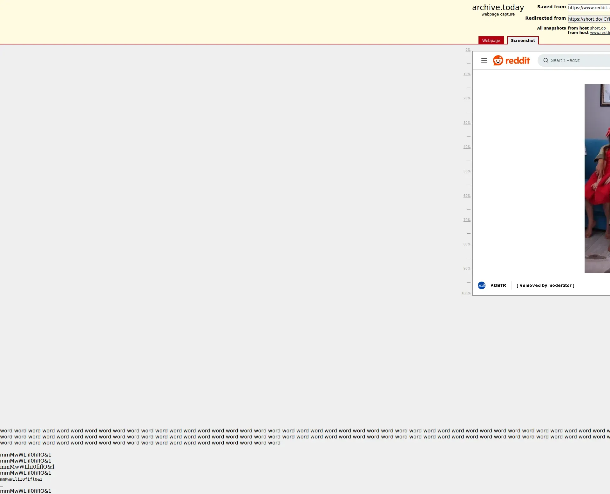Click the magnifier icon in Reddit search
The height and width of the screenshot is (494, 610).
click(x=546, y=60)
